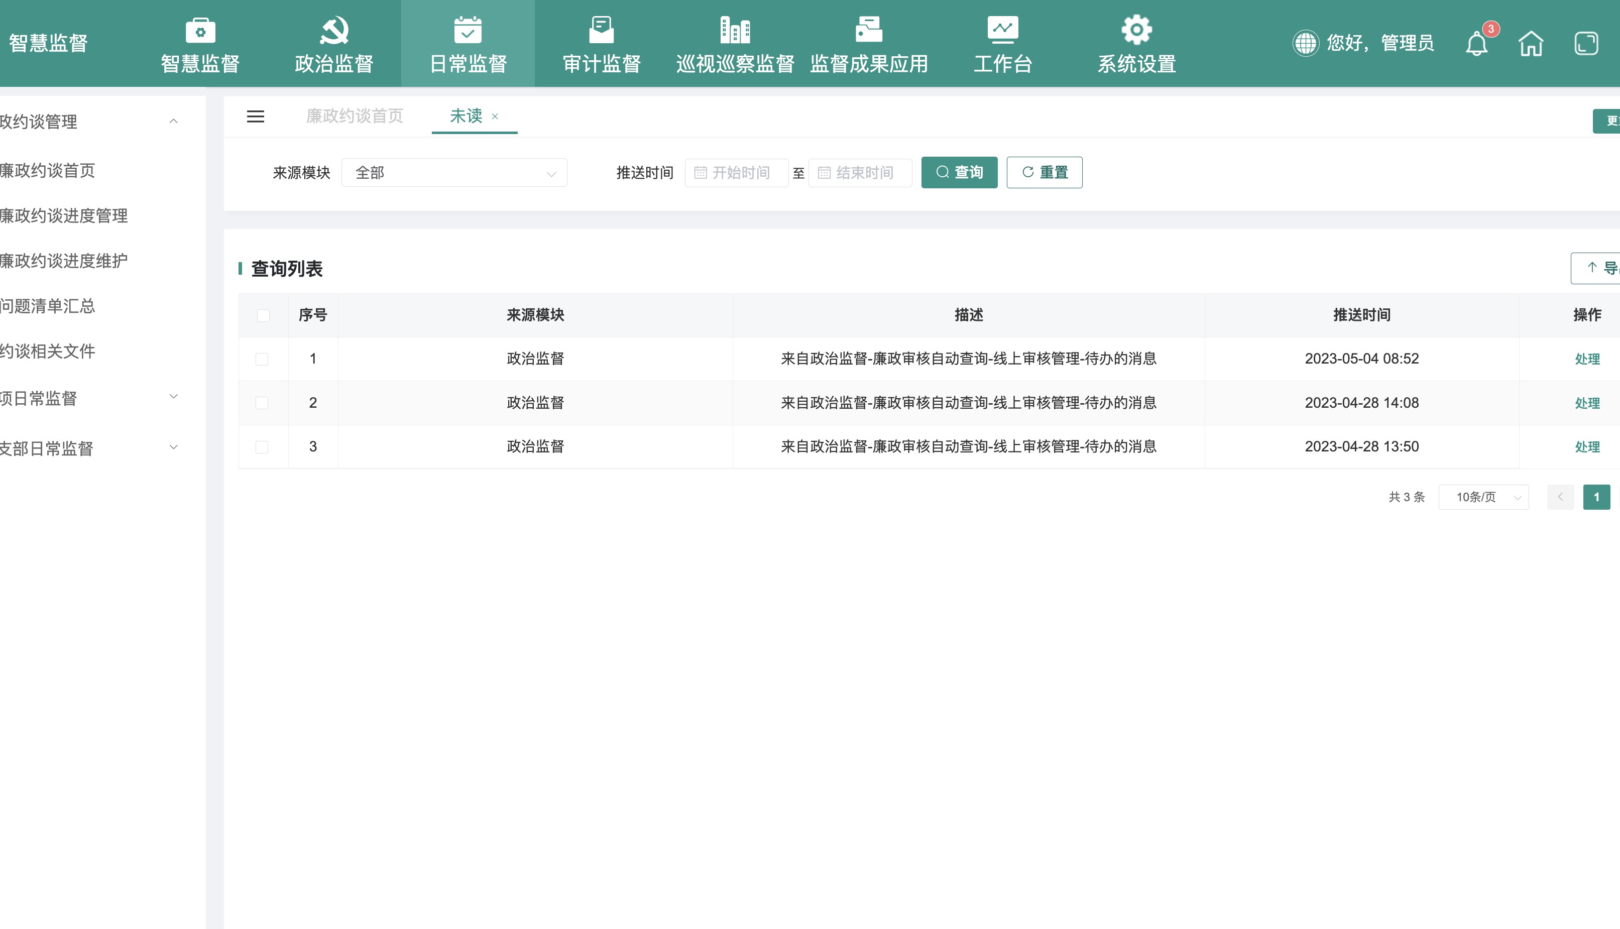Check the row 1 checkbox
1620x929 pixels.
point(262,359)
